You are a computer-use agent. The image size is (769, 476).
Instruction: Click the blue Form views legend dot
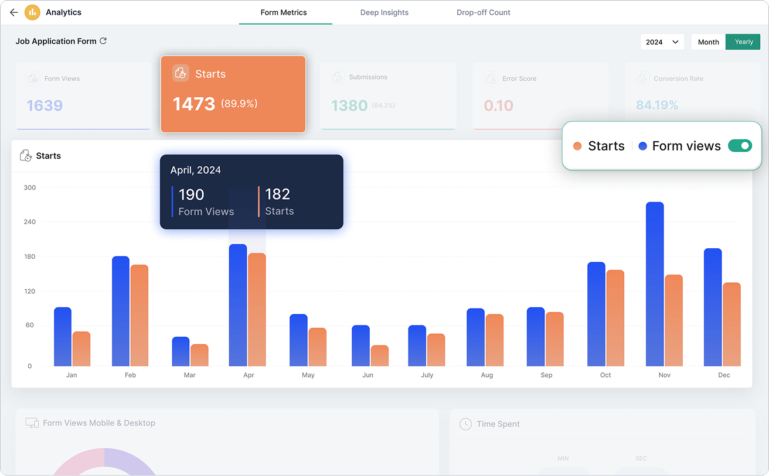pyautogui.click(x=643, y=146)
